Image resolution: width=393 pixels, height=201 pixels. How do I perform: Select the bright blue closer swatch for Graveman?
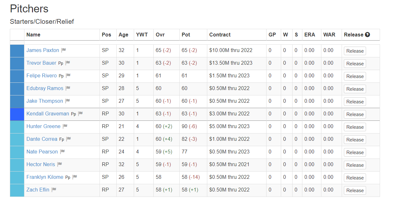pos(17,114)
